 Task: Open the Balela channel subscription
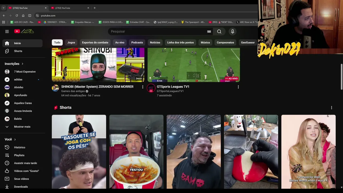pos(23,119)
